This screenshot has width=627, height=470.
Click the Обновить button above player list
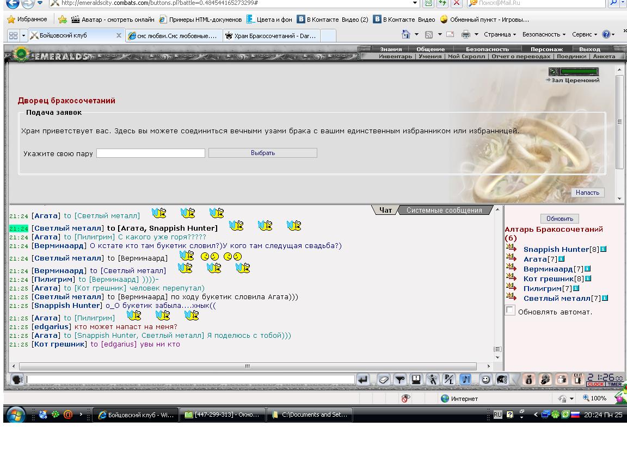click(560, 219)
